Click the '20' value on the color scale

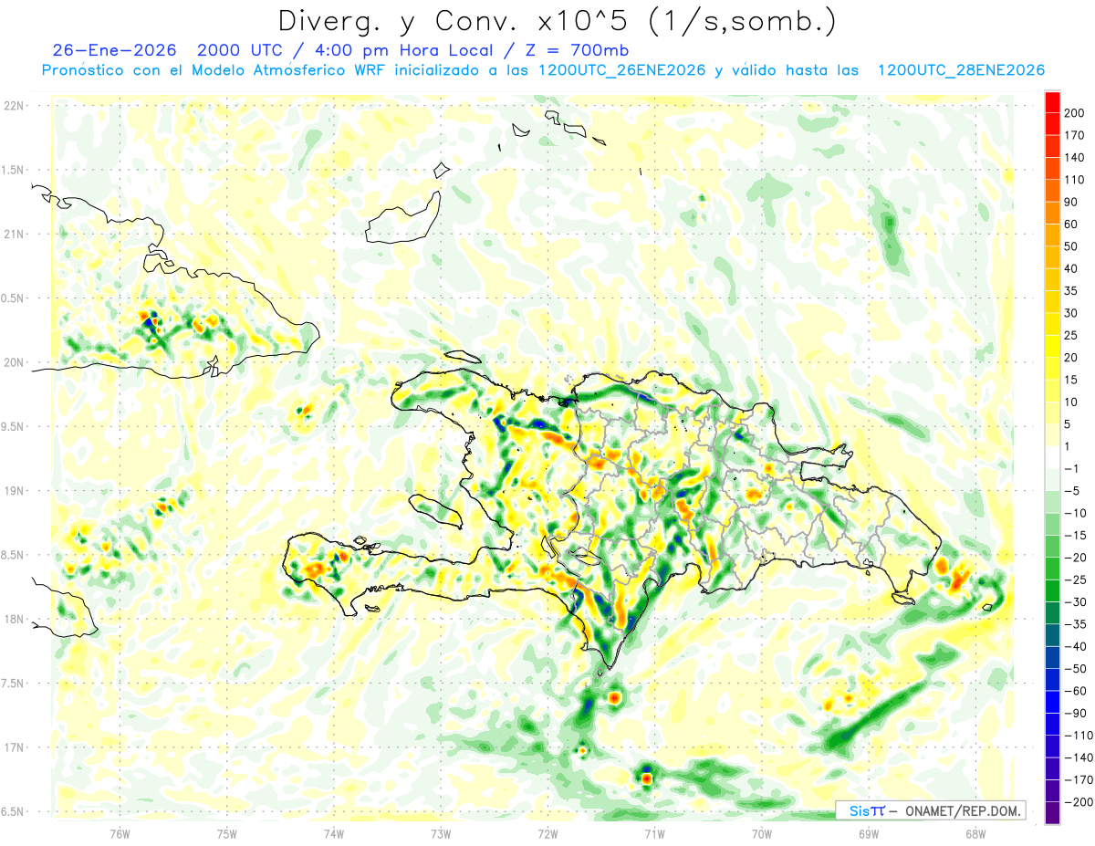coord(1071,358)
